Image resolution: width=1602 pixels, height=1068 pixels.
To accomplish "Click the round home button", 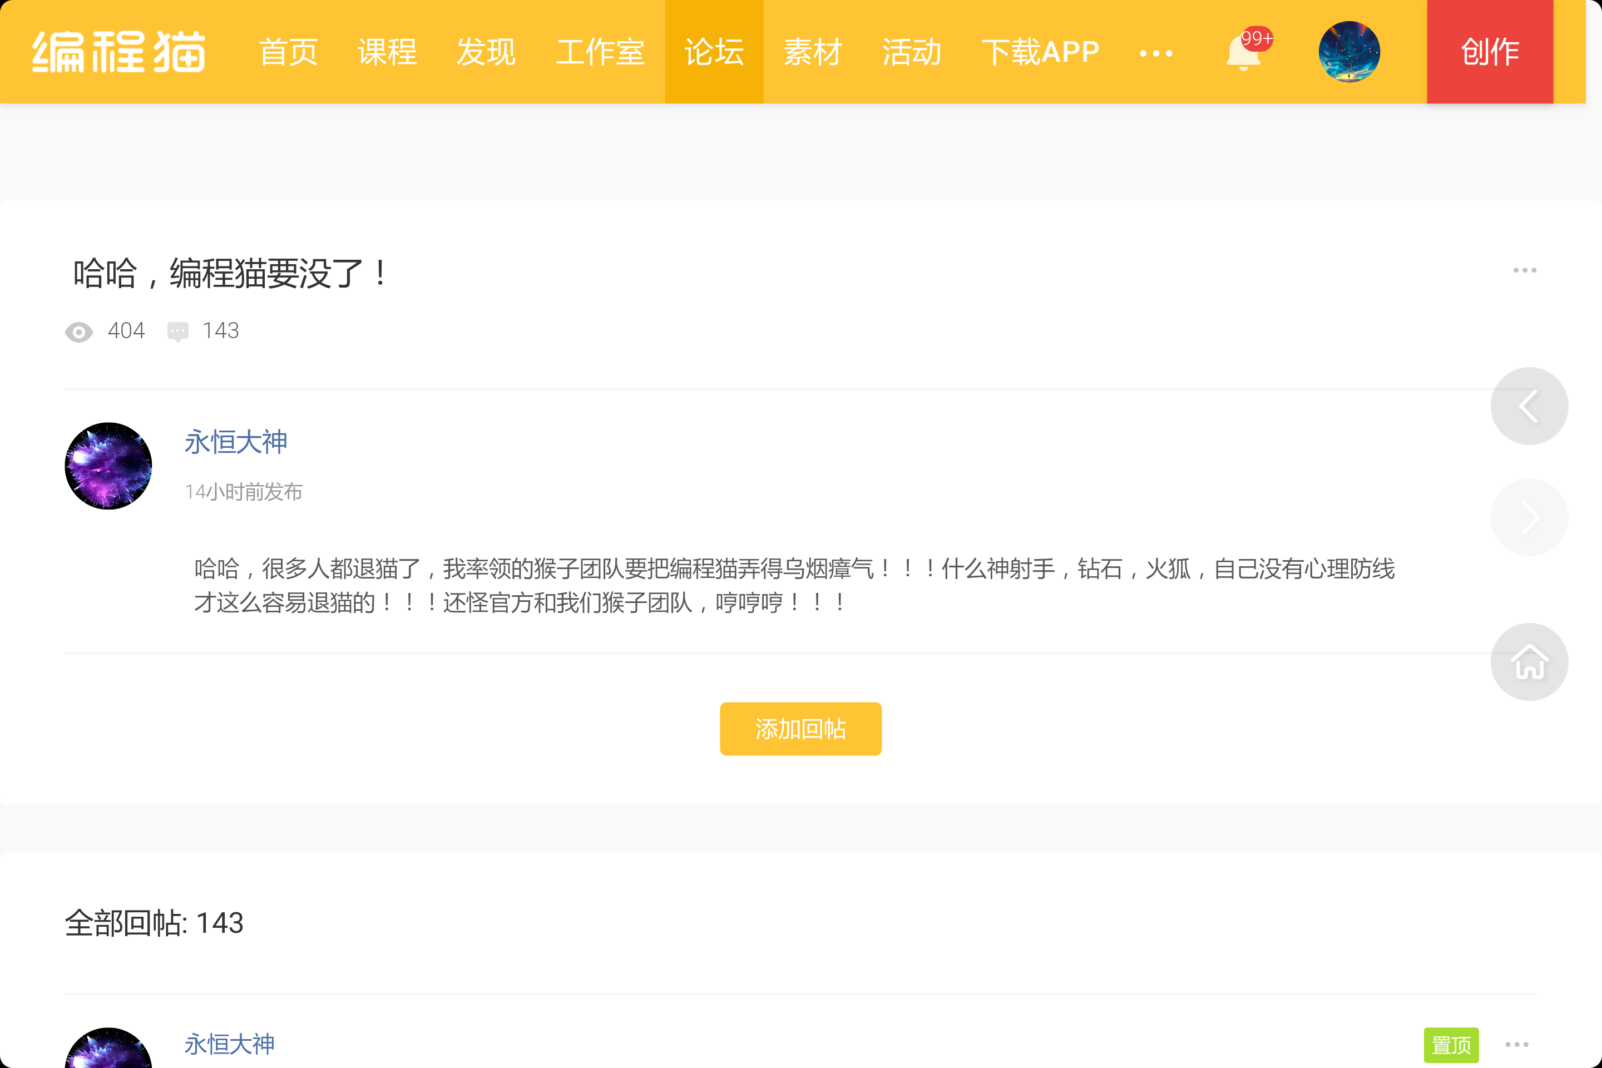I will (1529, 662).
